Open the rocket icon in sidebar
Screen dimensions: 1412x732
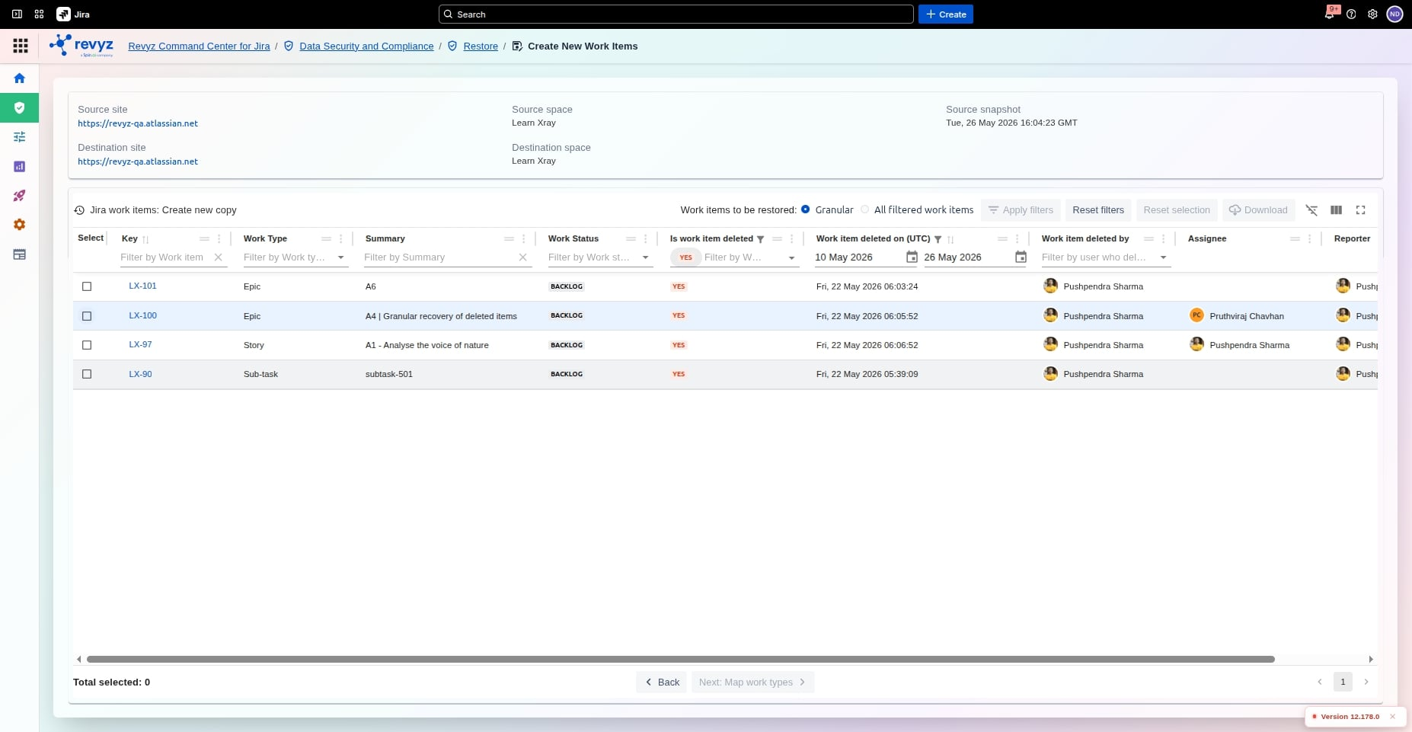tap(20, 196)
